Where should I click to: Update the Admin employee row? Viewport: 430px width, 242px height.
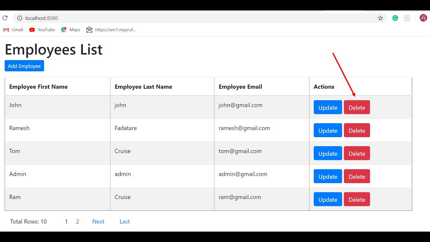(328, 176)
